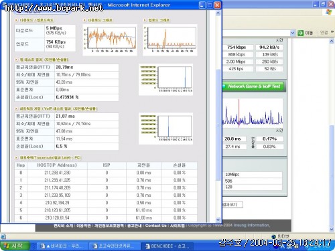Click the 5 MBps download speed value

tap(54, 28)
